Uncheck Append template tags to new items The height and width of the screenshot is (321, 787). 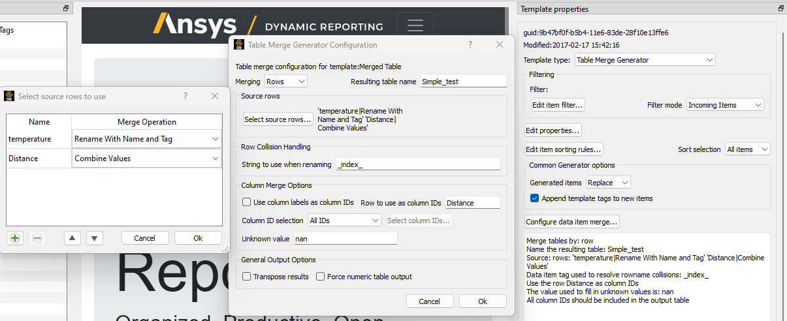click(534, 198)
